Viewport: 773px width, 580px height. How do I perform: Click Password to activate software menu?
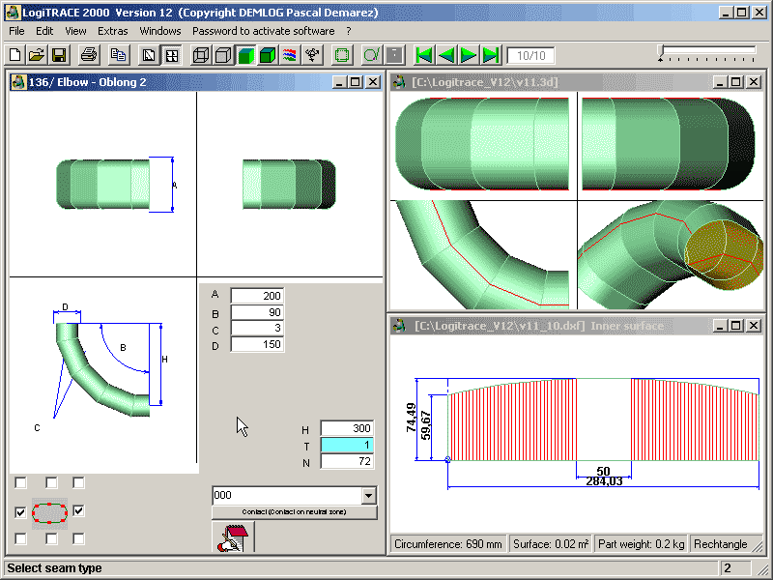coord(263,31)
